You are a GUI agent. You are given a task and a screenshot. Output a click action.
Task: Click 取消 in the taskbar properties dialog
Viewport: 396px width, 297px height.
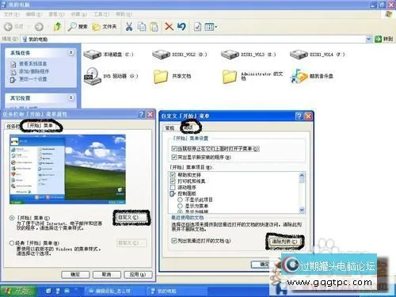pos(106,275)
